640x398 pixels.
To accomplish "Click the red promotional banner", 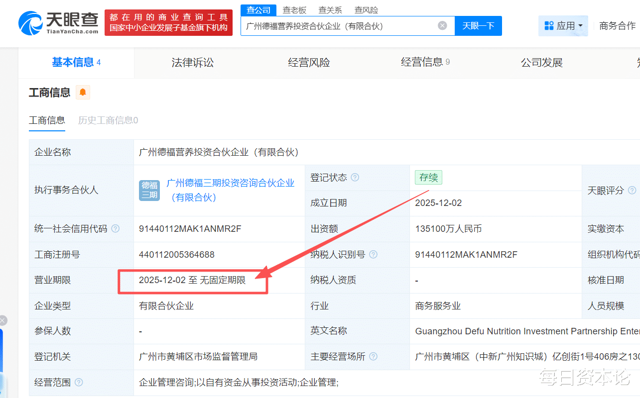I will 168,22.
